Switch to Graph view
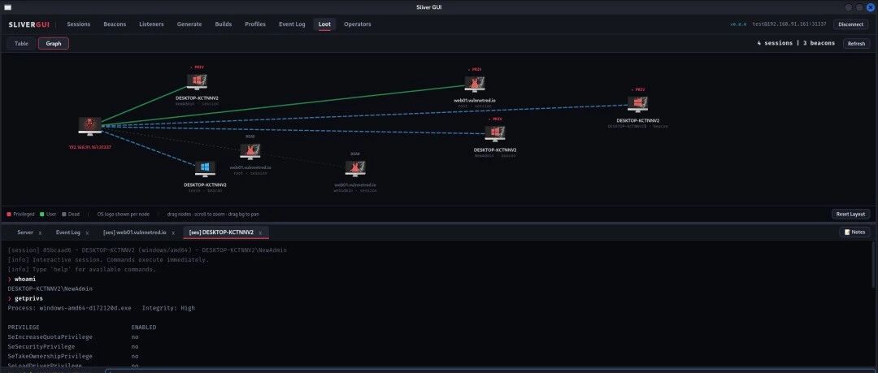Screen dimensions: 878x373 pyautogui.click(x=54, y=44)
